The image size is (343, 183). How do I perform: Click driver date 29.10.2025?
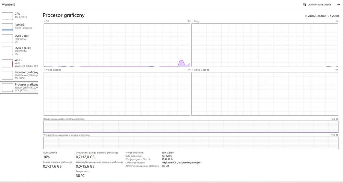click(x=167, y=156)
